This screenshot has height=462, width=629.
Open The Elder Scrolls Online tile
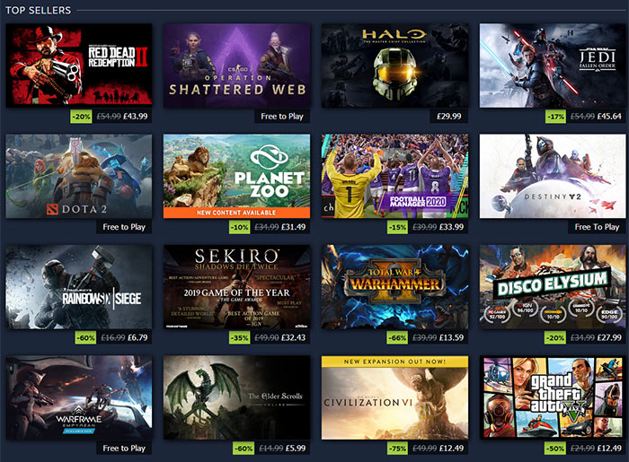(236, 397)
